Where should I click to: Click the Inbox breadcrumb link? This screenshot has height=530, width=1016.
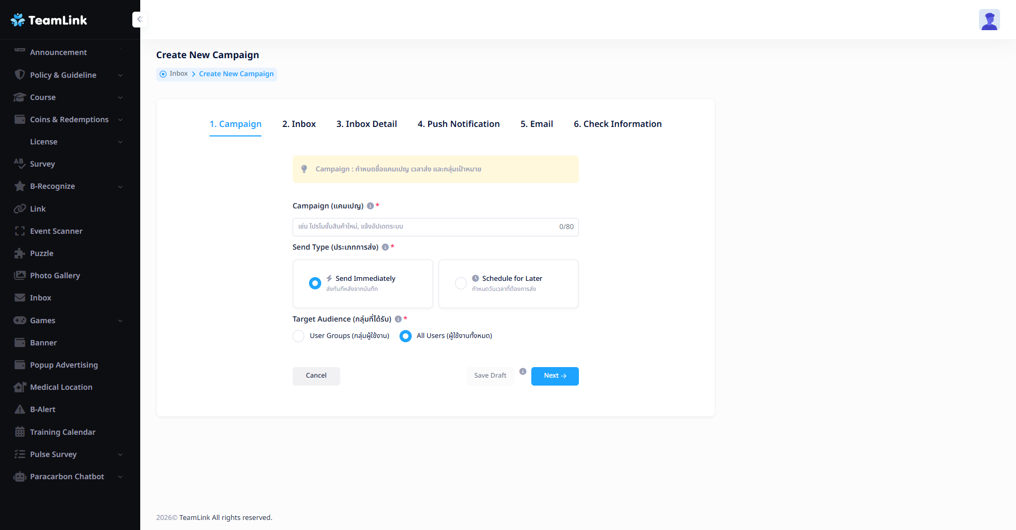pos(178,74)
